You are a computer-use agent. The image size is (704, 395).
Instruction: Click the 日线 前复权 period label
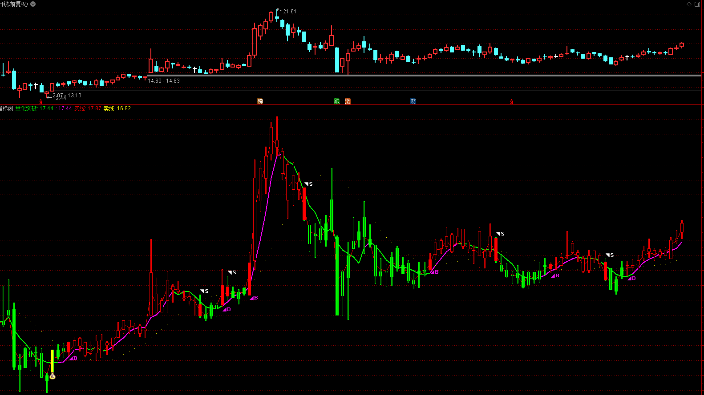pyautogui.click(x=14, y=4)
